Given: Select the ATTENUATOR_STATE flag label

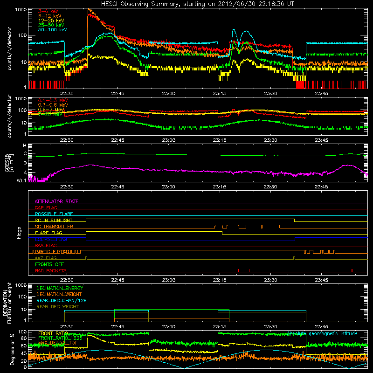Looking at the screenshot, I should pos(56,201).
